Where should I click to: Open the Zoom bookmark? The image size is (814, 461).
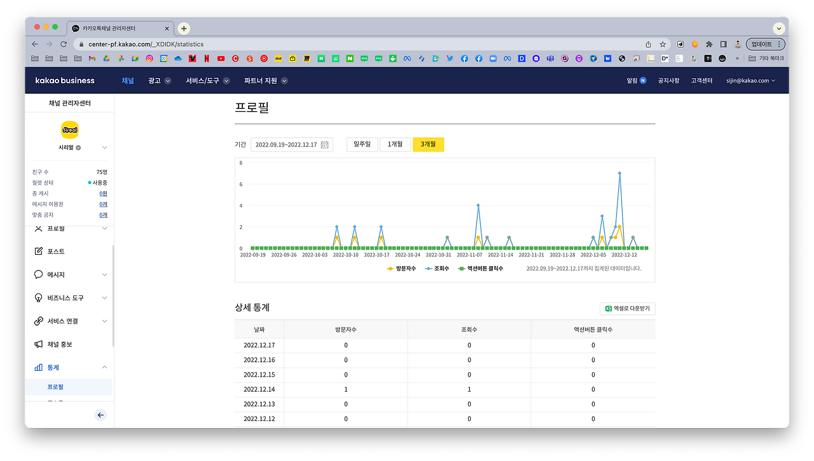[x=493, y=58]
